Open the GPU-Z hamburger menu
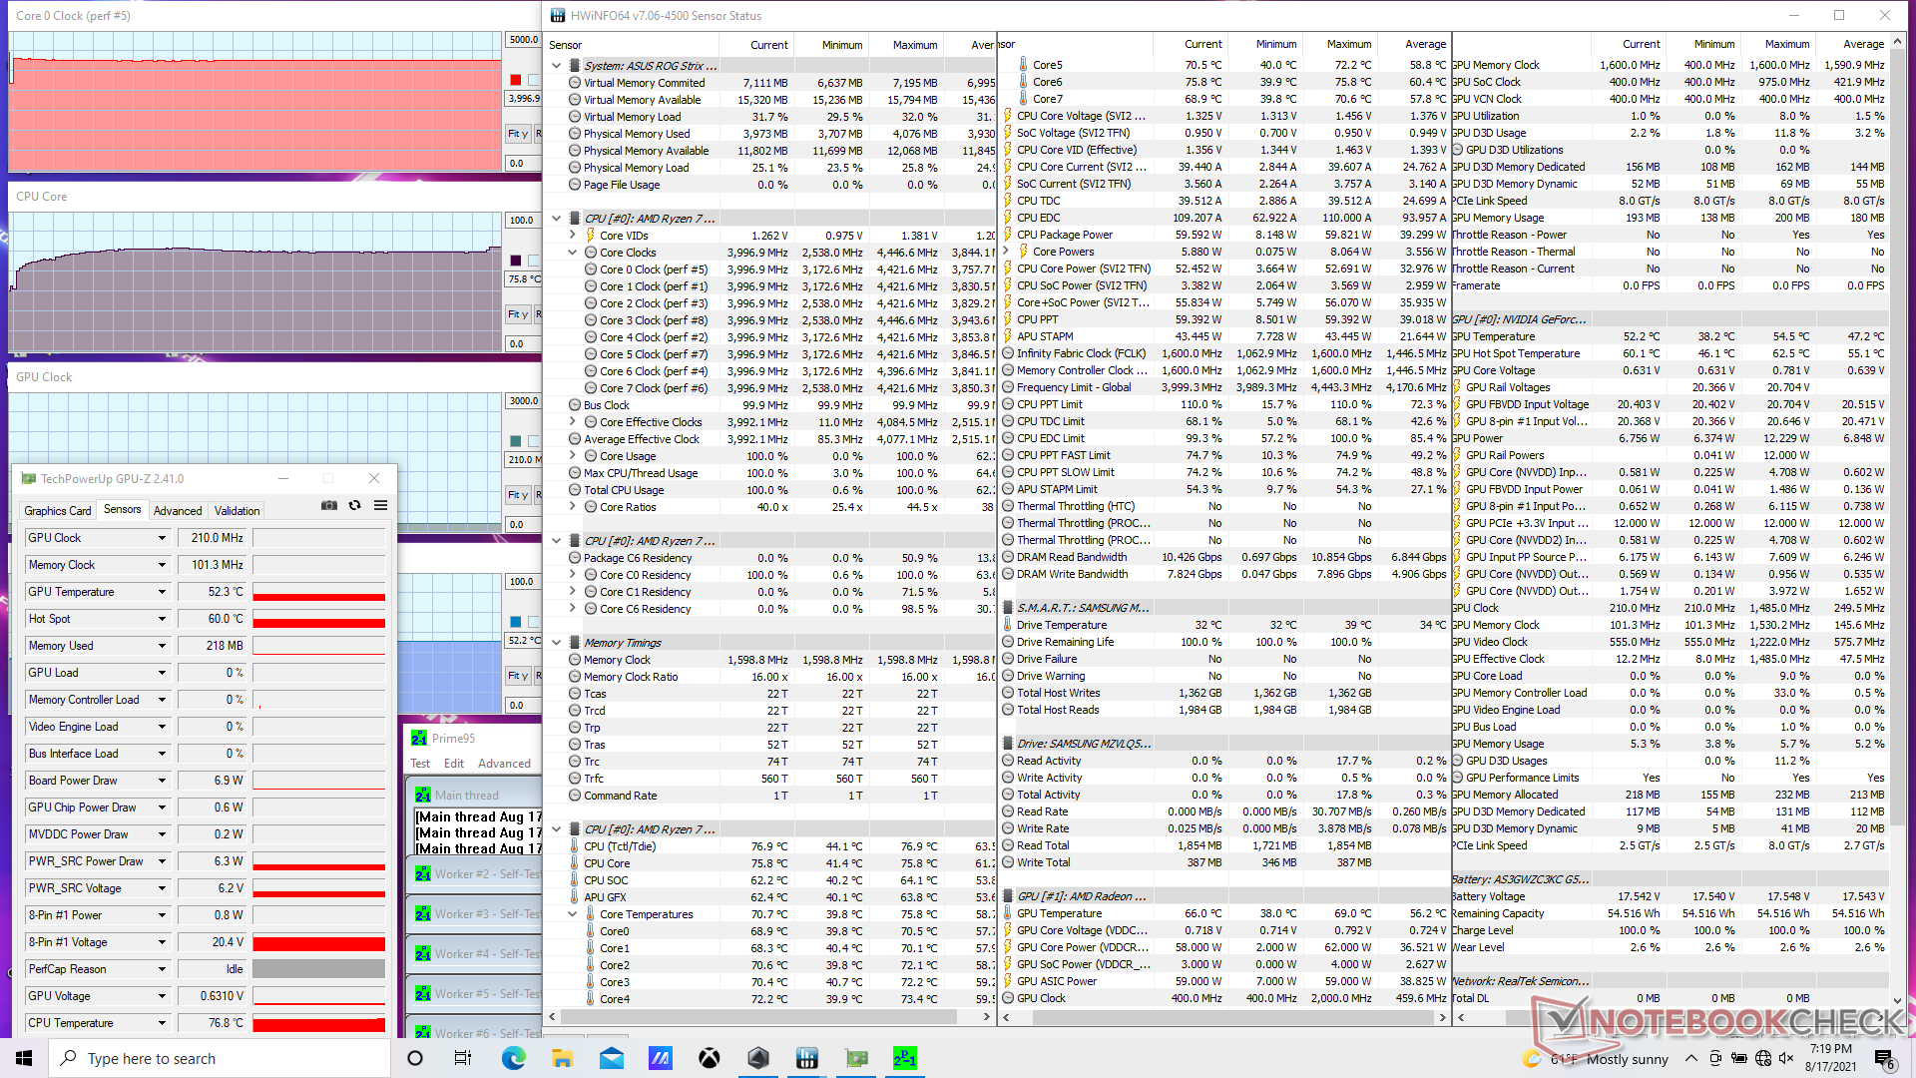Viewport: 1916px width, 1078px height. 380,506
